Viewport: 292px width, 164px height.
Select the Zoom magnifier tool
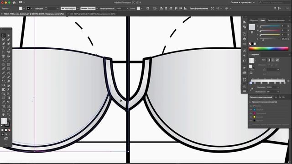[x=9, y=114]
